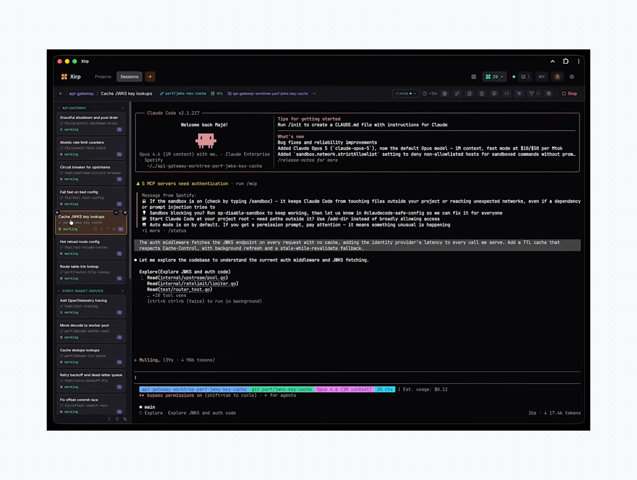The width and height of the screenshot is (637, 480).
Task: Open the api-gateway-worktree-perf-jwks-key-cache folder path
Action: (268, 93)
